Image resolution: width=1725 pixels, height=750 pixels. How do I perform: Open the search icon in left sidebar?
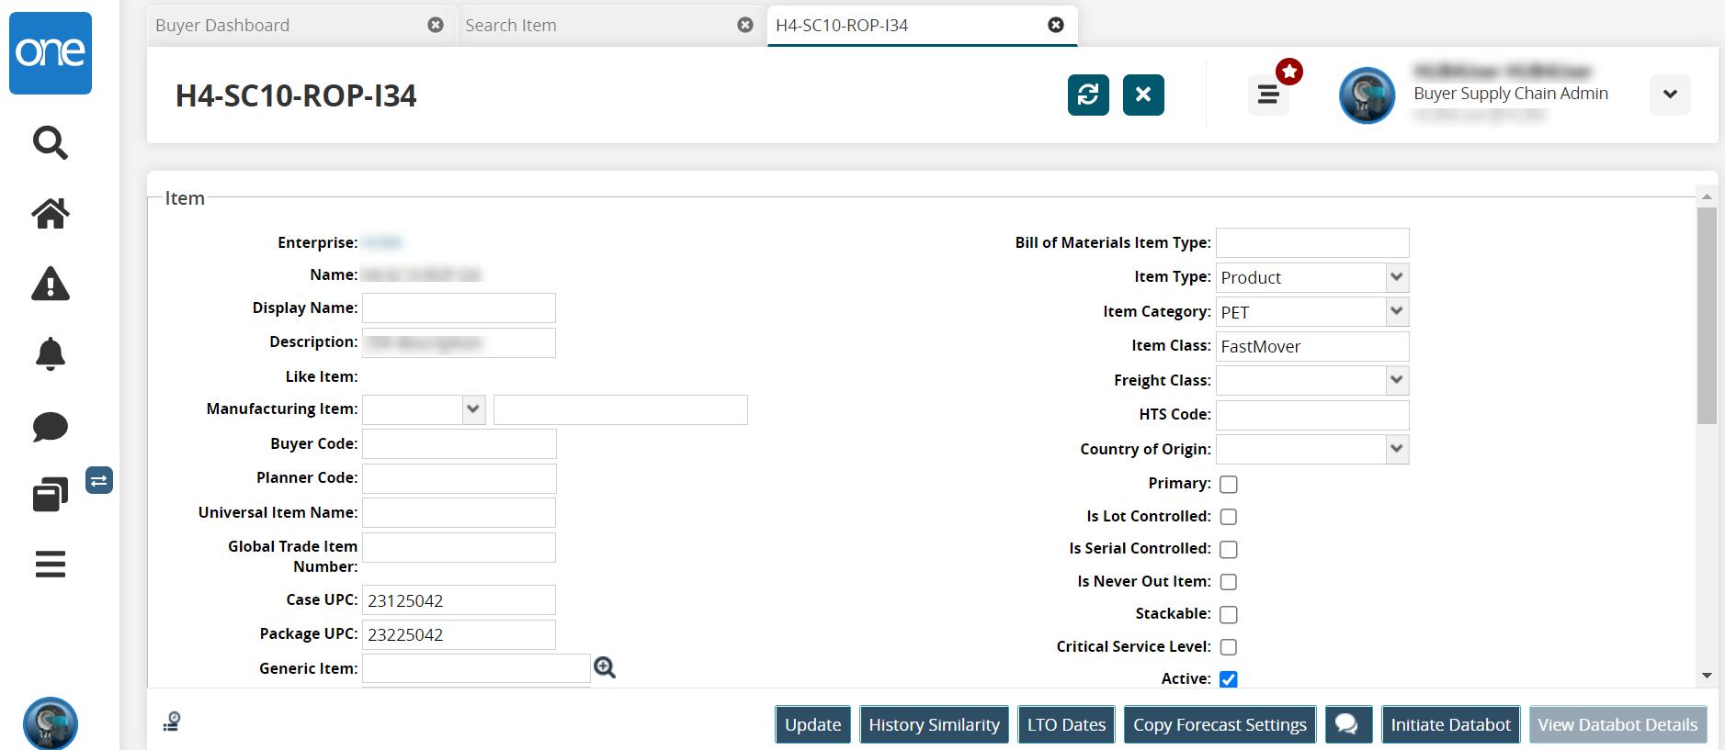click(x=51, y=143)
